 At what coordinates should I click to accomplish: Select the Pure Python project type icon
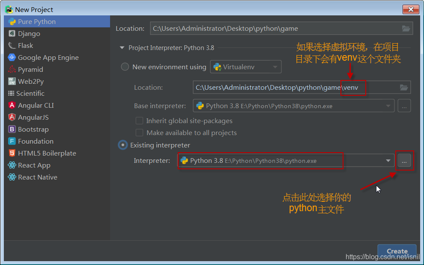12,22
